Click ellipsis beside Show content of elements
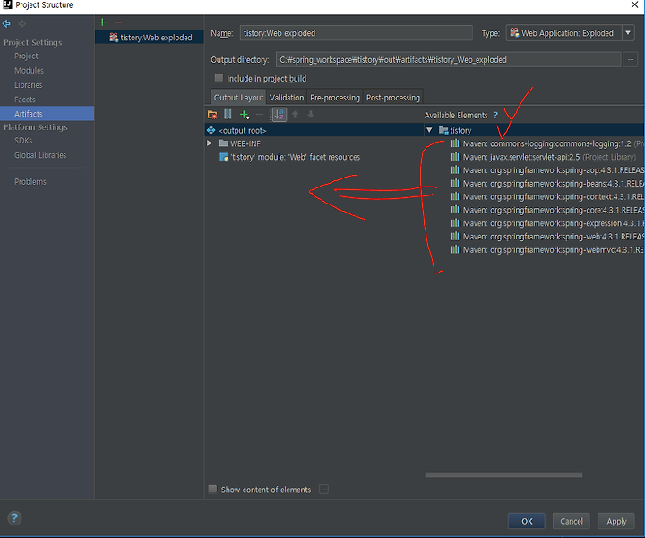 coord(324,490)
